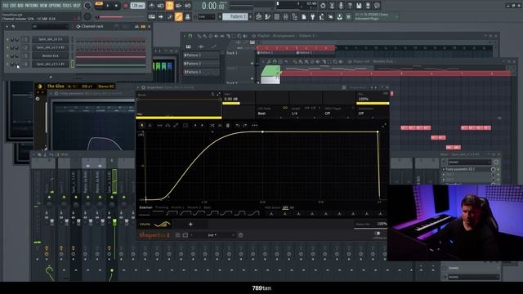Click the piano roll view icon

(x=268, y=16)
